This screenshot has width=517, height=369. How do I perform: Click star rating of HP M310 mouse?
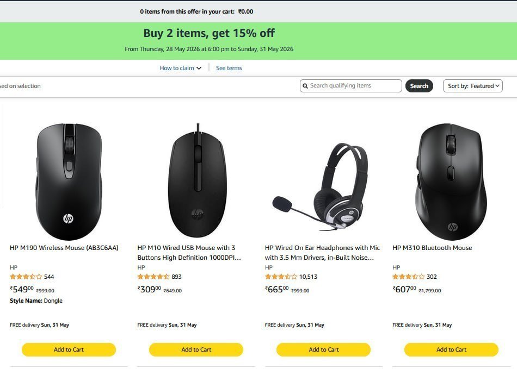pyautogui.click(x=409, y=277)
